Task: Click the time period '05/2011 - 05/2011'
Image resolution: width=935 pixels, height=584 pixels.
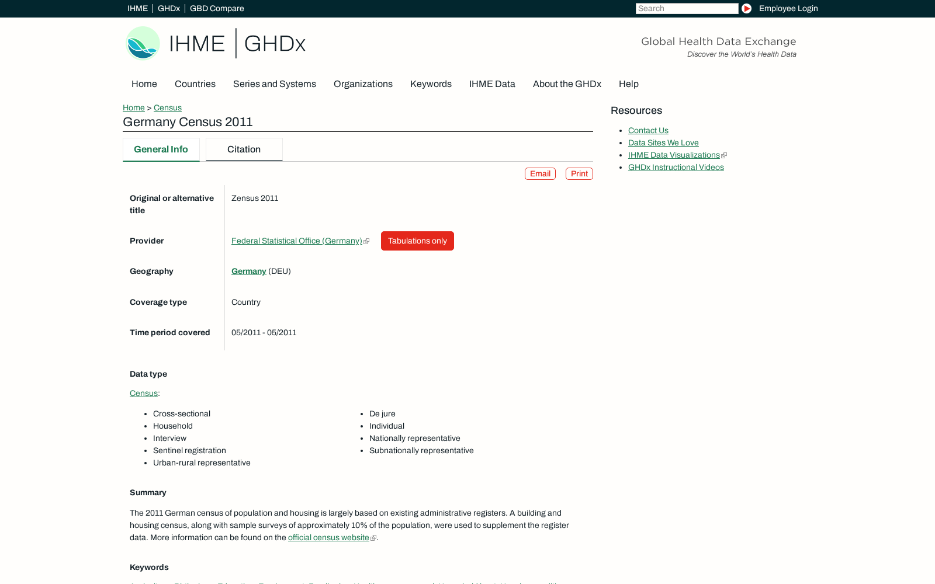Action: (x=264, y=333)
